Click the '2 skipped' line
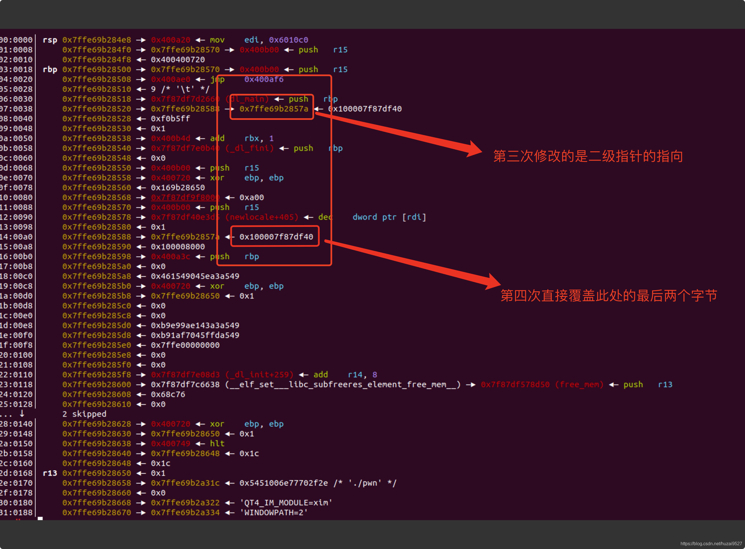 84,414
